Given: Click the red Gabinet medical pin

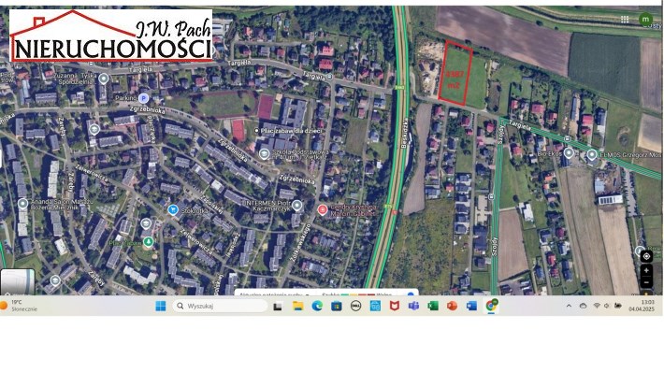Looking at the screenshot, I should click(323, 209).
